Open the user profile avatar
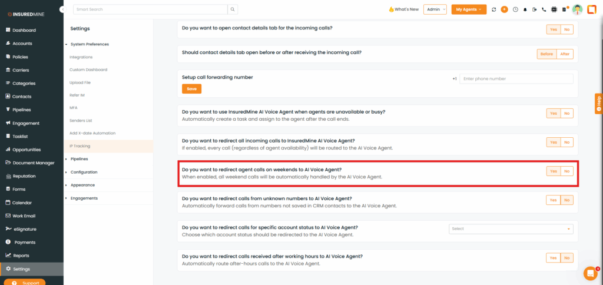Screen dimensions: 603x285 click(x=577, y=9)
